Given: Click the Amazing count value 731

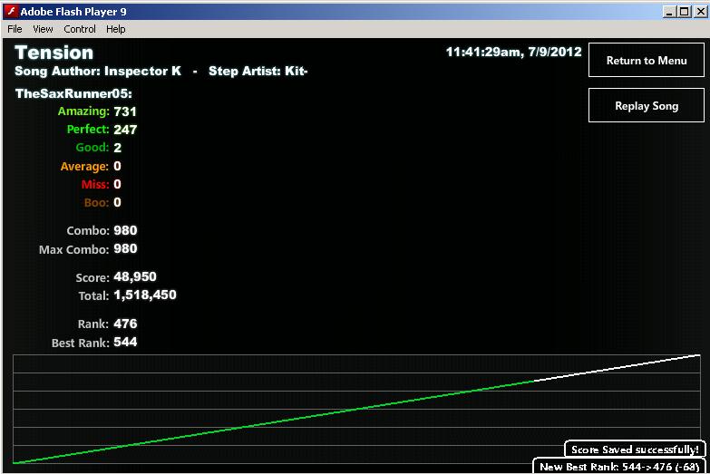Looking at the screenshot, I should [125, 111].
